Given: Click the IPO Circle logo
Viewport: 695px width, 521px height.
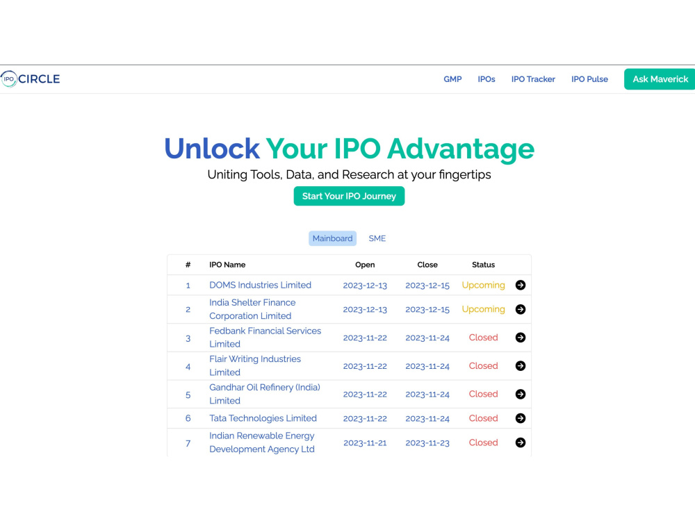Looking at the screenshot, I should (x=30, y=79).
